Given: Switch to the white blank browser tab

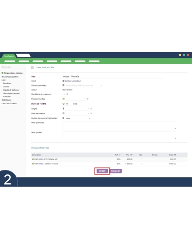Looking at the screenshot, I should 23,56.
